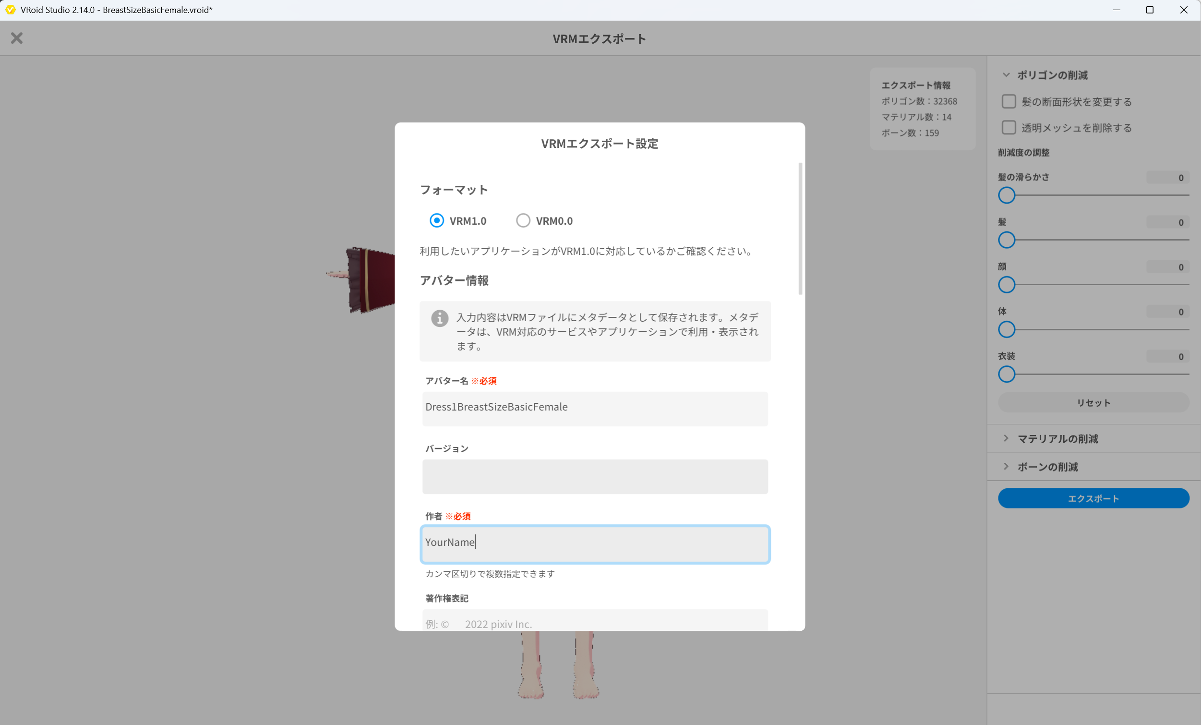The width and height of the screenshot is (1201, 725).
Task: Click the VRMエクスポート設定 dialog title
Action: (x=600, y=144)
